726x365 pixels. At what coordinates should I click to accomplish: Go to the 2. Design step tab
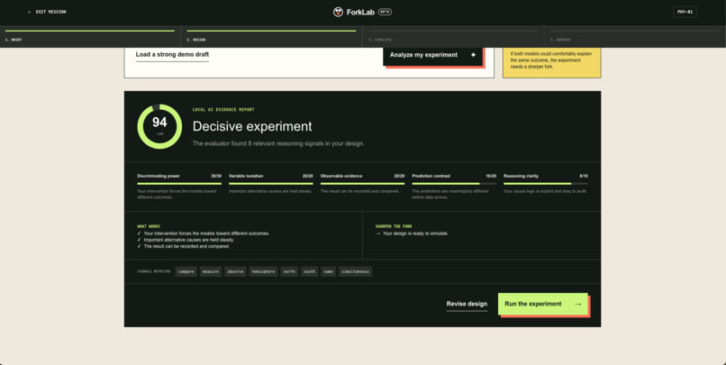point(272,37)
